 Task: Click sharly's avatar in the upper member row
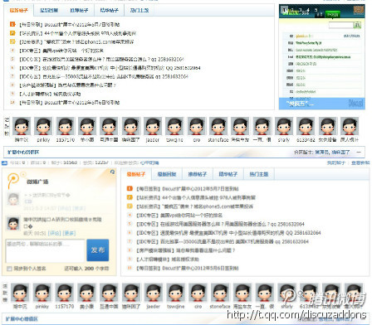(x=284, y=126)
